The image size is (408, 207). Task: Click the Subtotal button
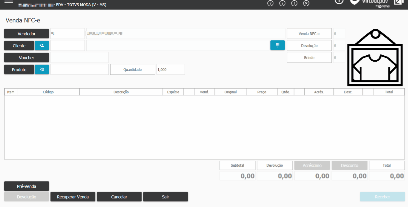[x=237, y=165]
